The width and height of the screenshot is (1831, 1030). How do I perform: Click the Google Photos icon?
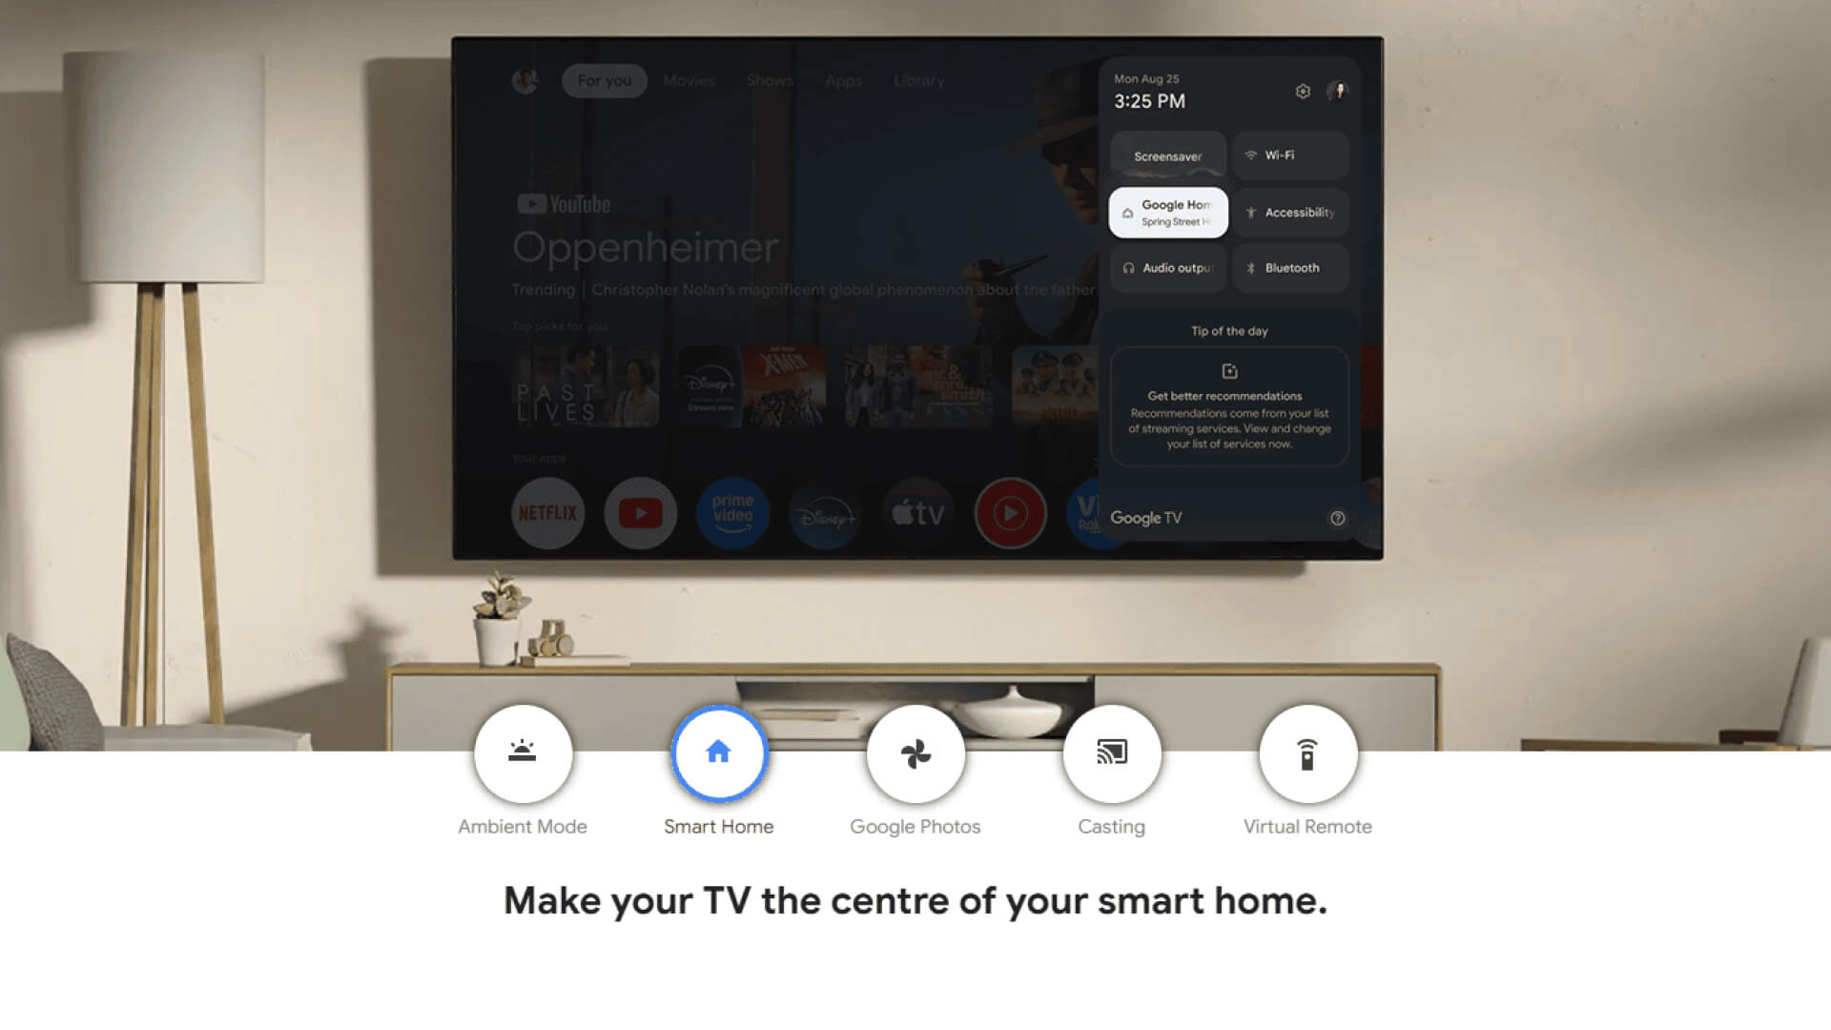pos(915,752)
